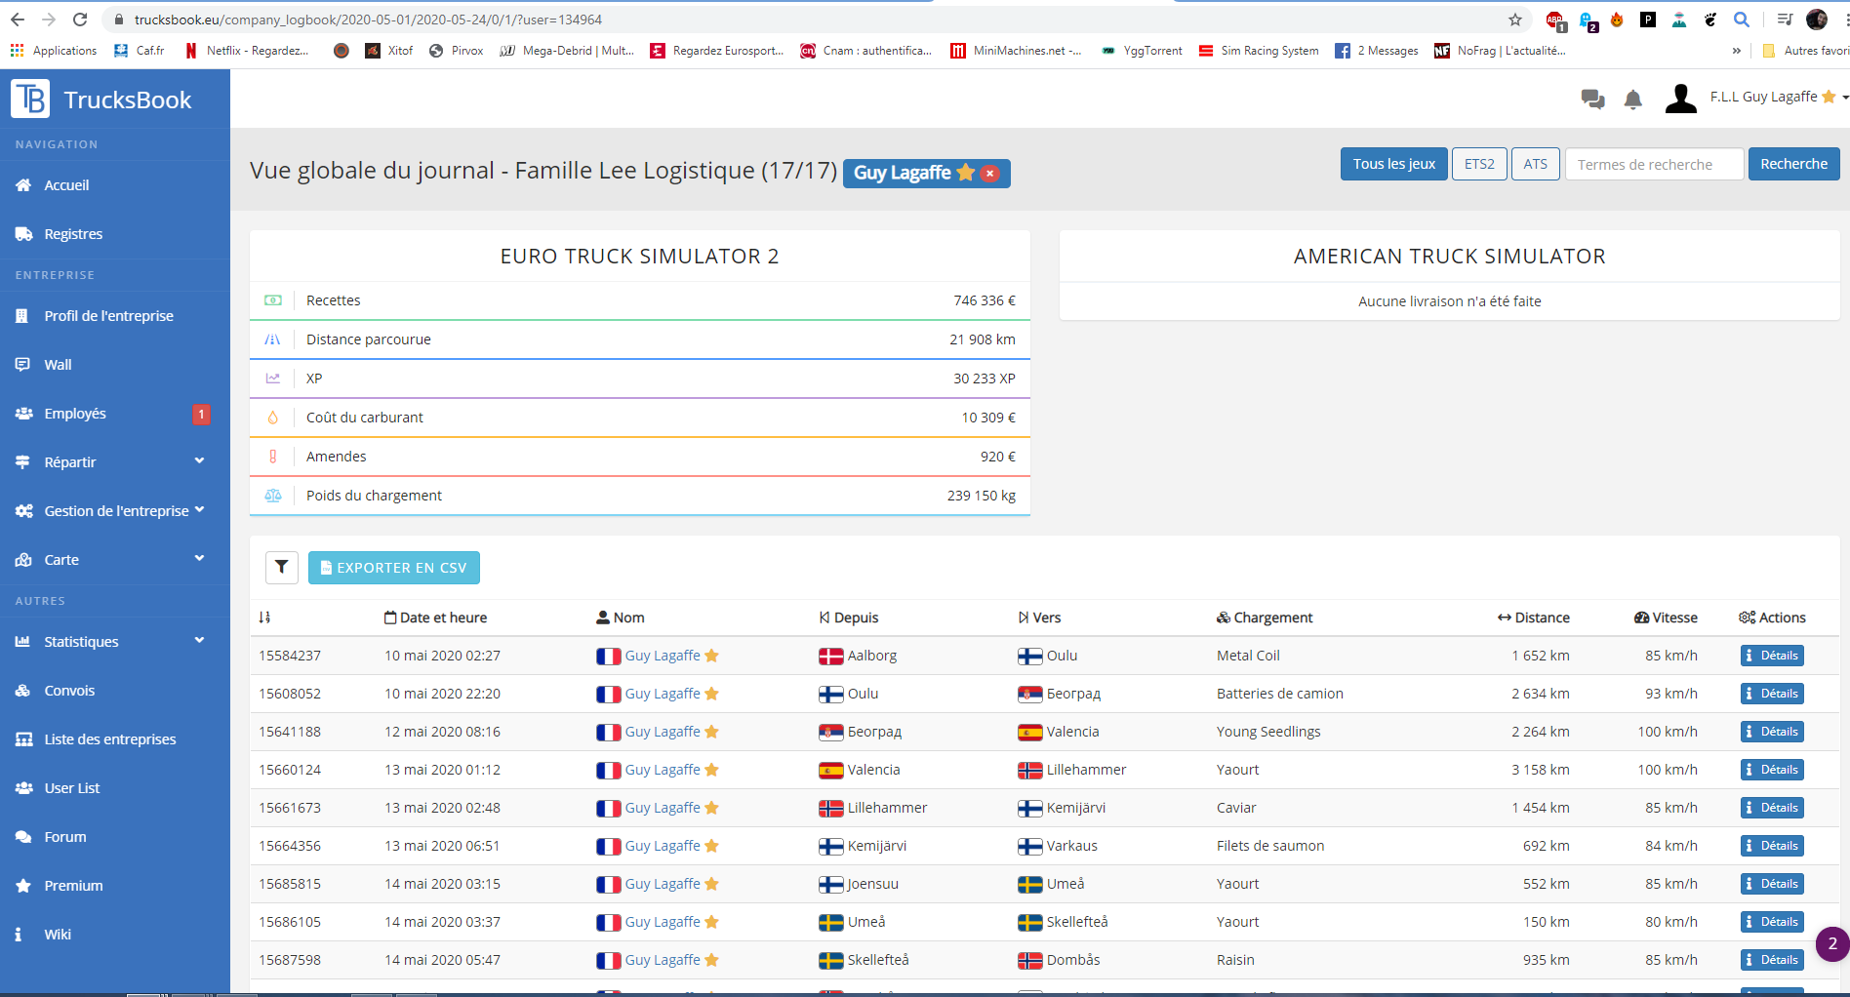Open the 2 Messages Facebook bookmark
Screen dimensions: 1850x997
pos(1377,51)
